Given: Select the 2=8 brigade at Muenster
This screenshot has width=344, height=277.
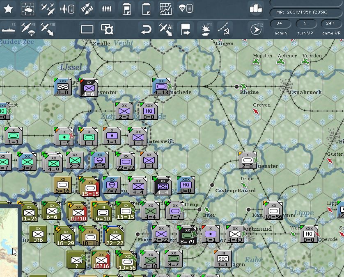Looking at the screenshot, I should pos(248,161).
